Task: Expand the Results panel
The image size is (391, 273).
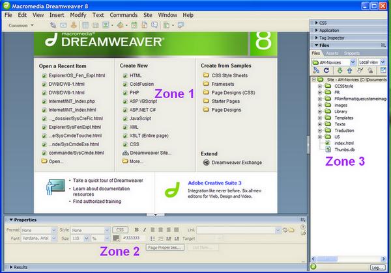Action: tap(11, 267)
